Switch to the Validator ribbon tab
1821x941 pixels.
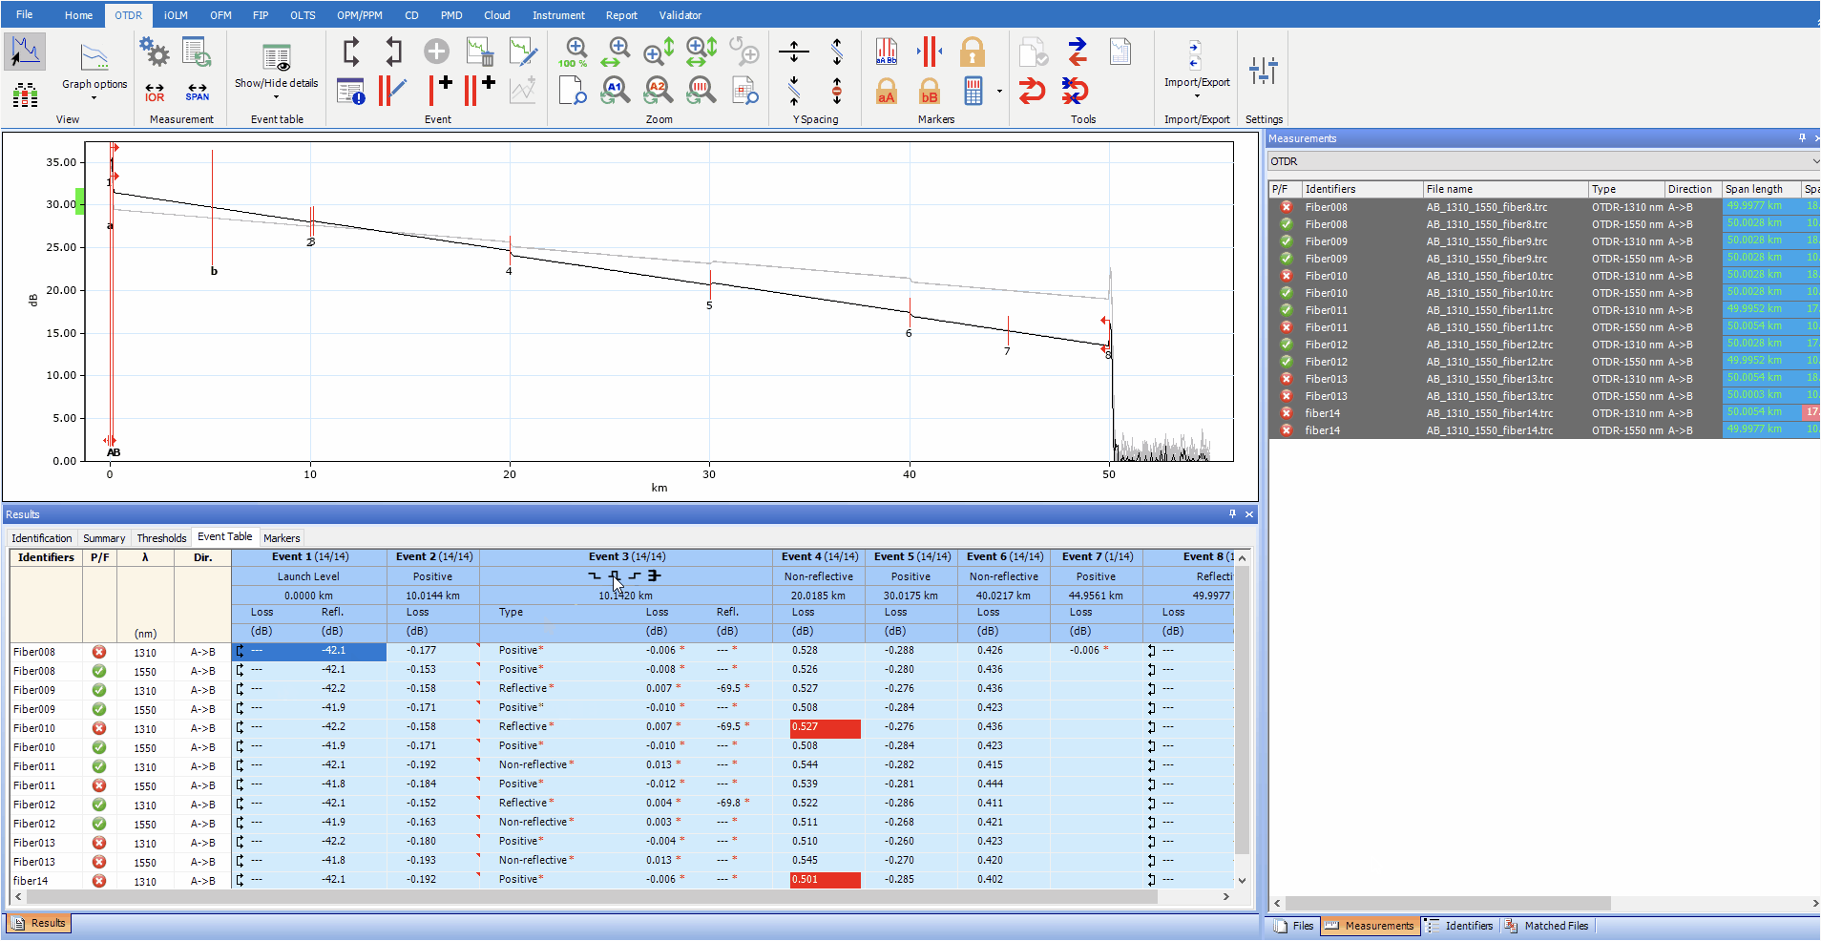click(x=680, y=15)
